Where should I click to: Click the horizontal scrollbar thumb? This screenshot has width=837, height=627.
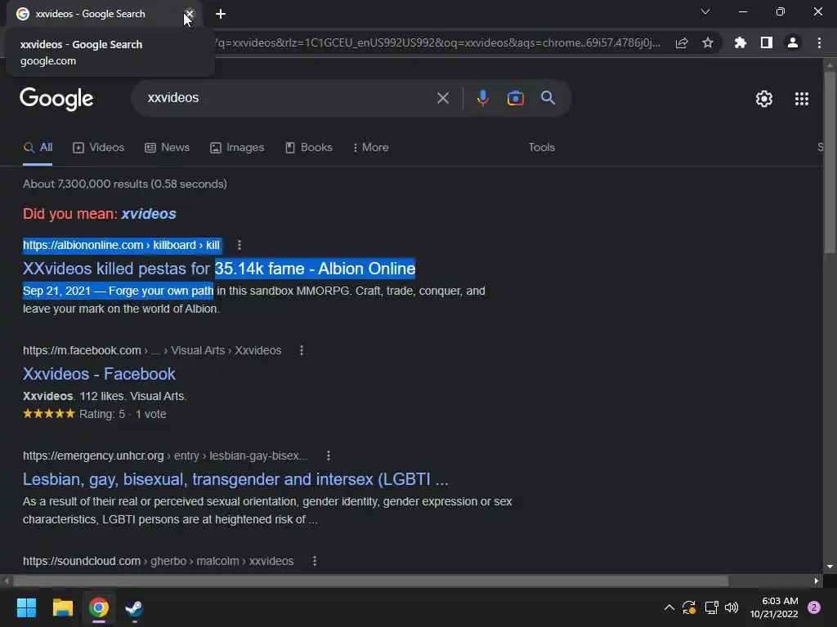coord(371,580)
